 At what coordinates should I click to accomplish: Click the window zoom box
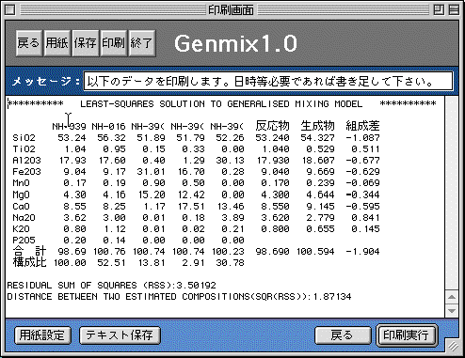pos(439,10)
